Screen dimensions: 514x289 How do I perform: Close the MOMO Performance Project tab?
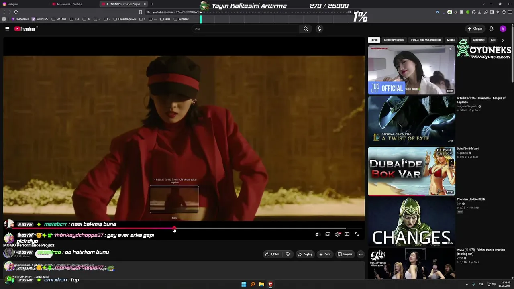point(145,4)
